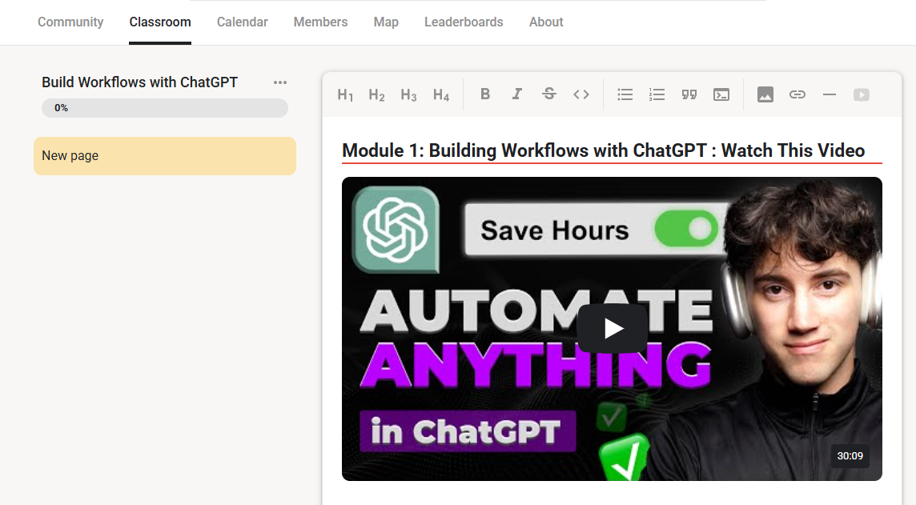Insert a code block
916x505 pixels.
[721, 94]
